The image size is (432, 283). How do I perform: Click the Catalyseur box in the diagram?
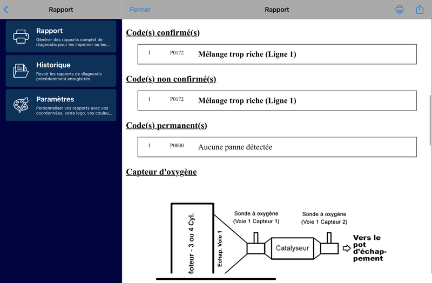point(292,249)
